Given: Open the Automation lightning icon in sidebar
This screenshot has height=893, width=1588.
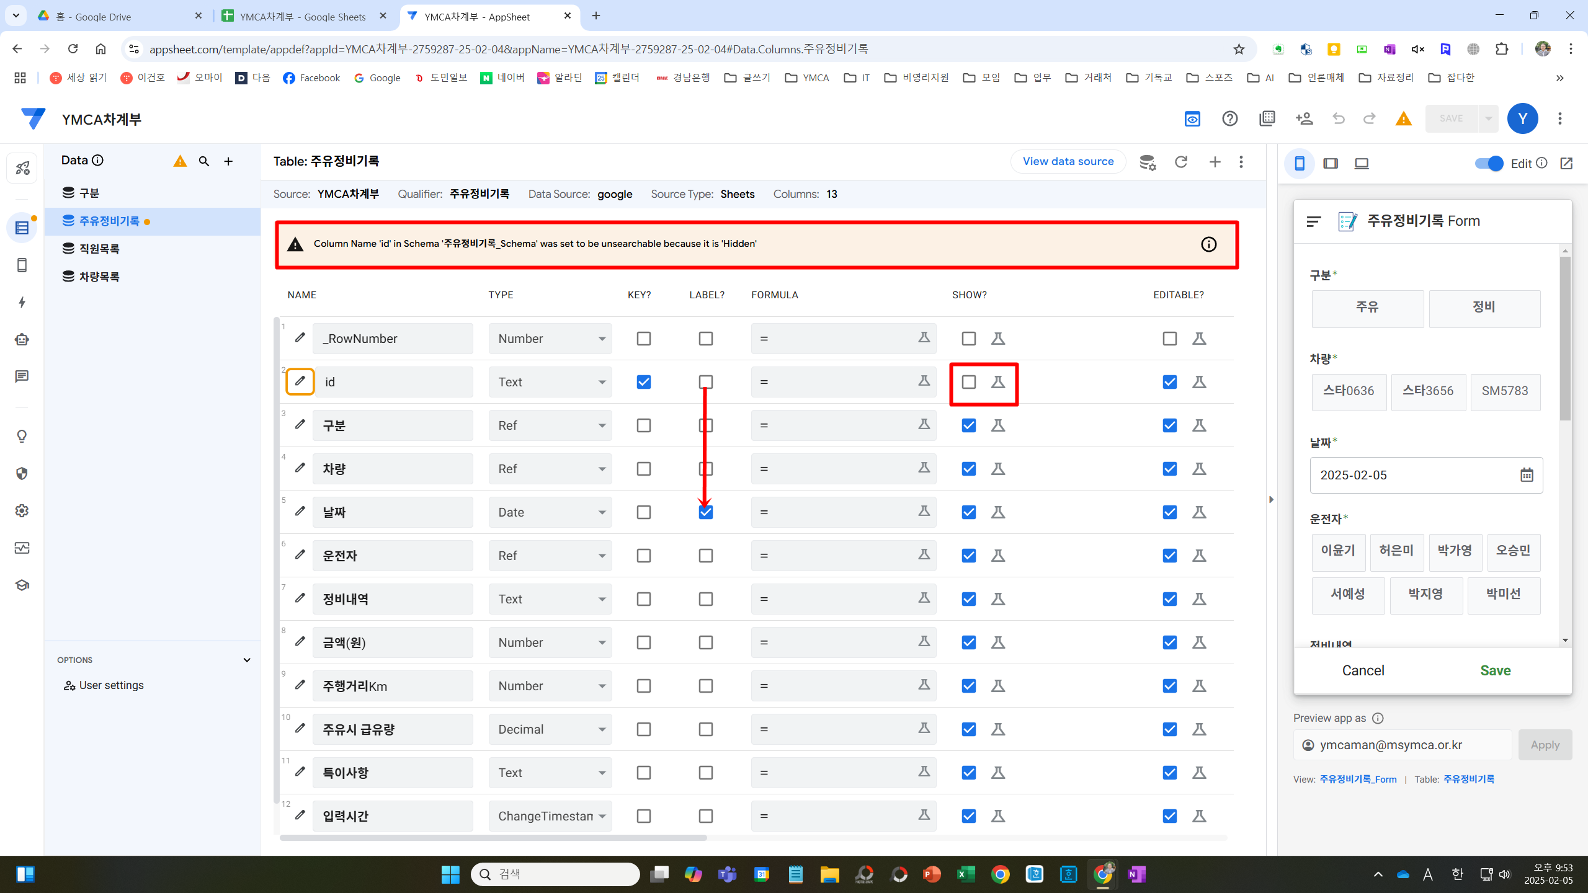Looking at the screenshot, I should pos(22,303).
